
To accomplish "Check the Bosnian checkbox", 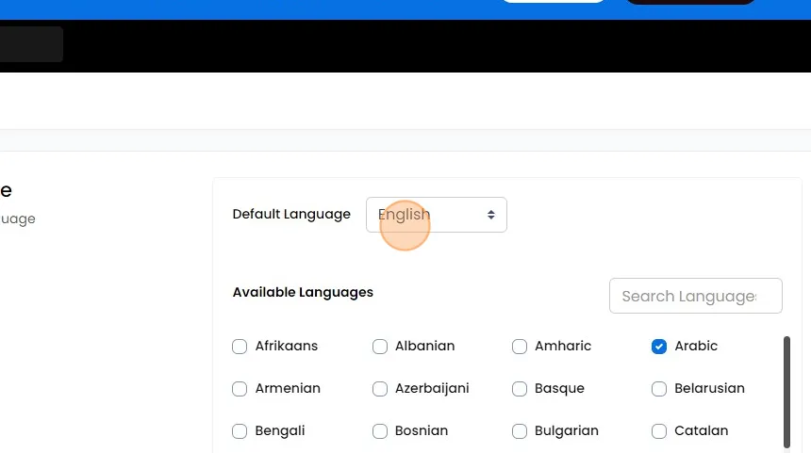I will 380,430.
